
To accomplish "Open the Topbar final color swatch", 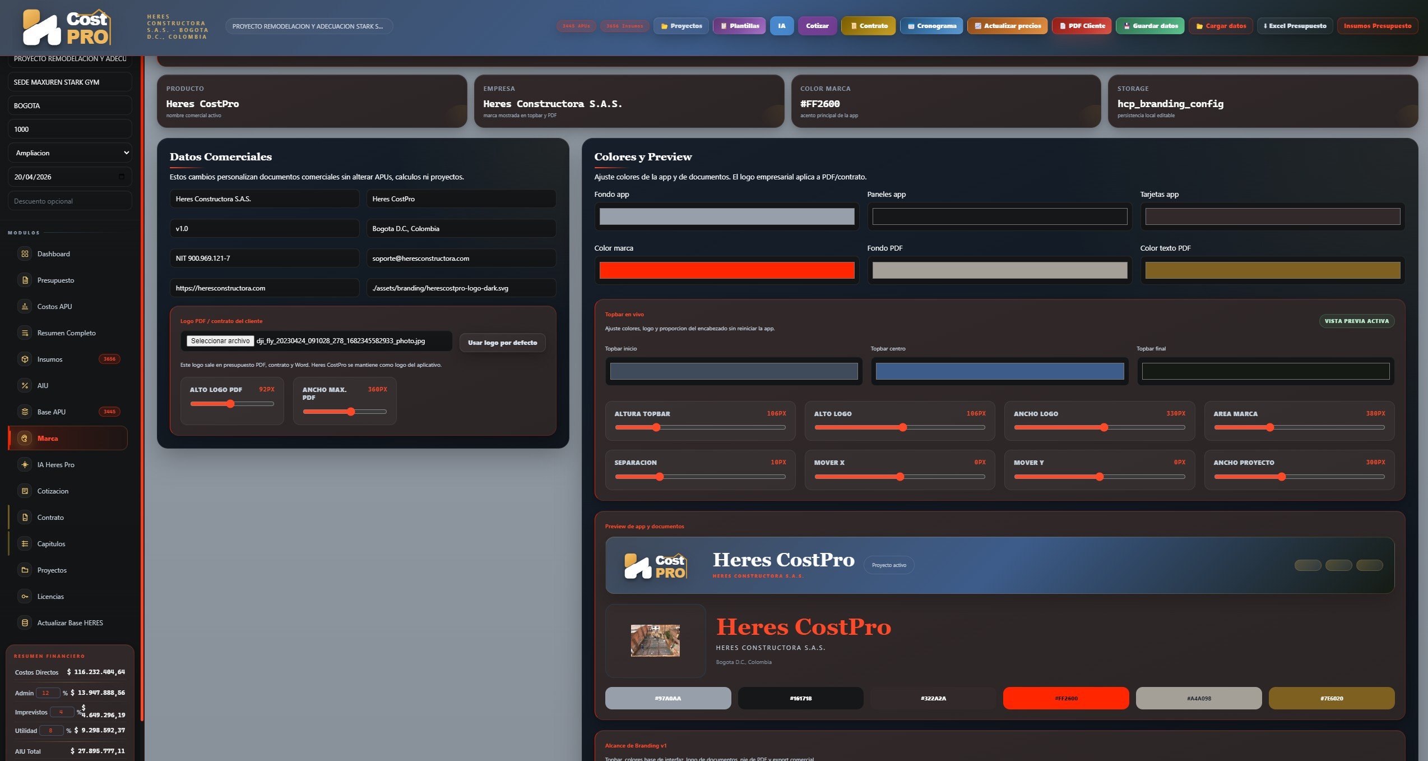I will click(x=1265, y=371).
